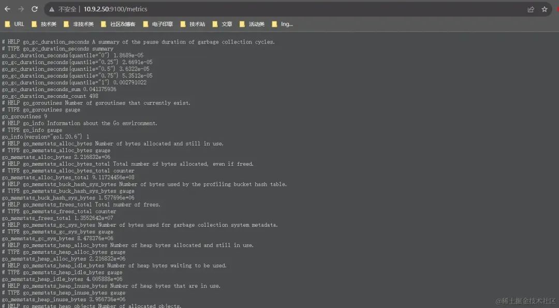Image resolution: width=559 pixels, height=308 pixels.
Task: Reload the metrics page
Action: [x=35, y=9]
